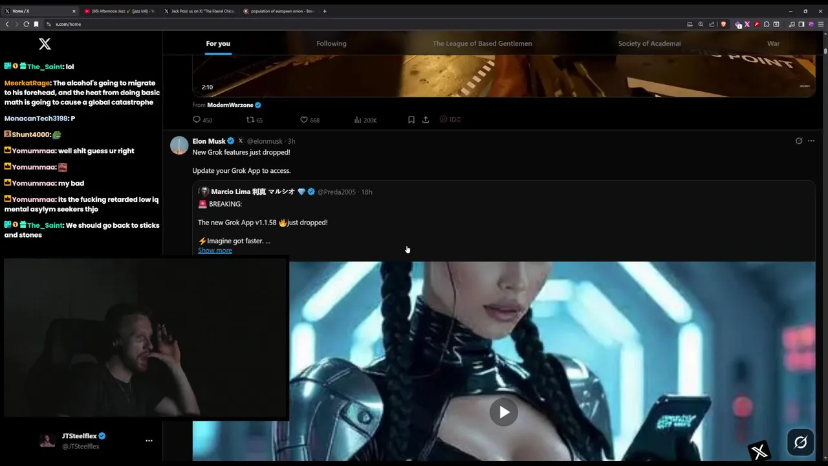Image resolution: width=828 pixels, height=466 pixels.
Task: Open the ModernWarzone source link
Action: [x=230, y=105]
